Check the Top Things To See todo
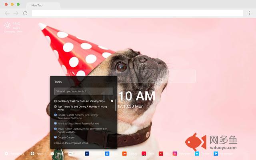 [56, 106]
